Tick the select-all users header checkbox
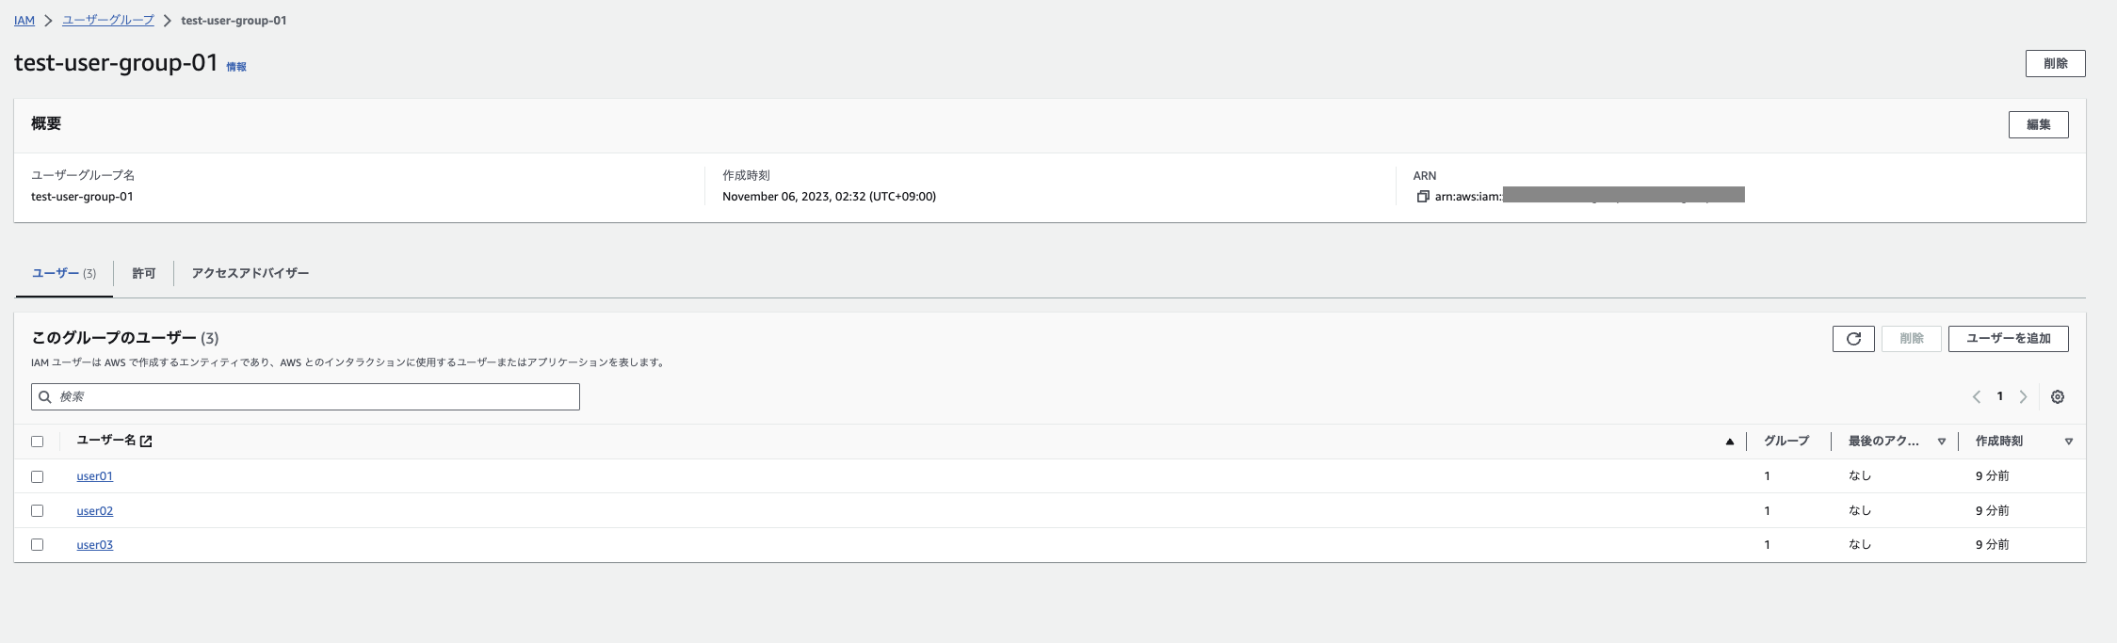The width and height of the screenshot is (2117, 643). tap(38, 442)
